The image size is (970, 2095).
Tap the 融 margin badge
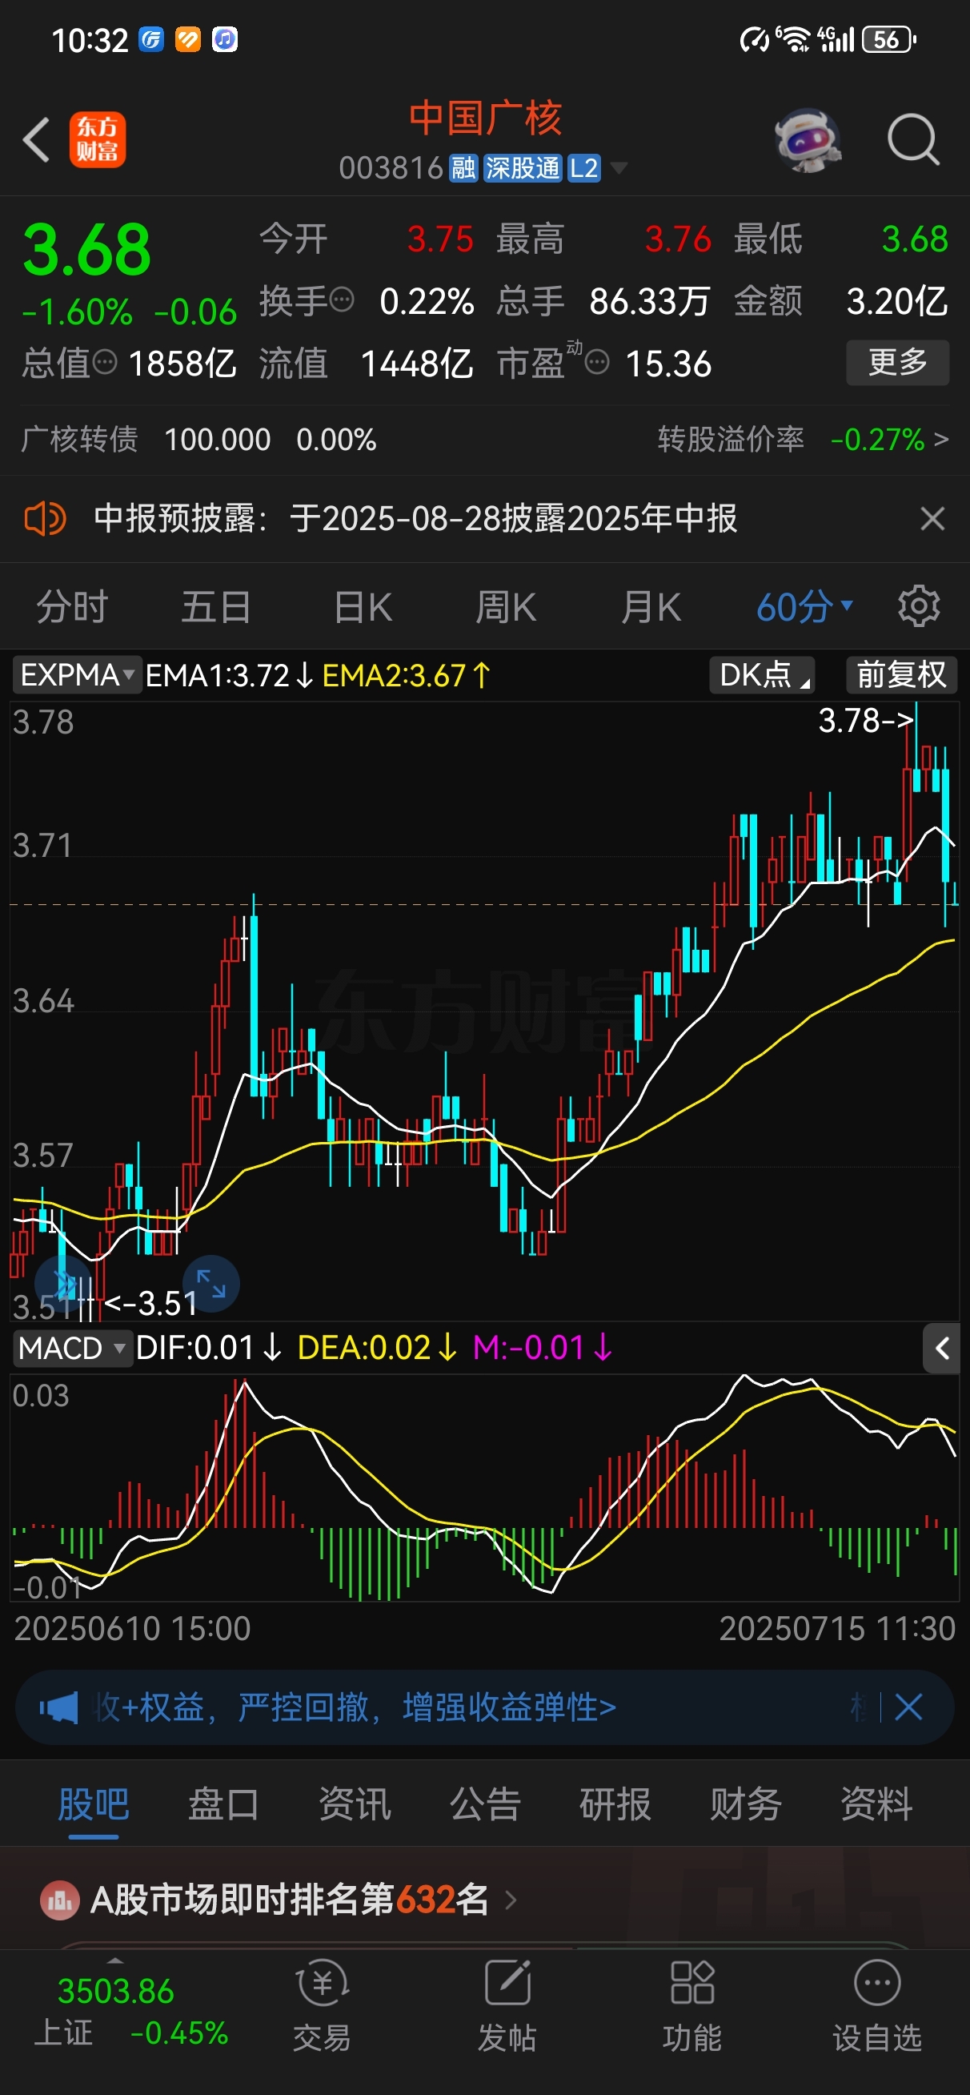click(x=463, y=168)
